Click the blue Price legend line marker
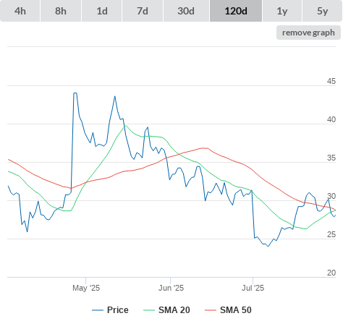This screenshot has width=343, height=329. (98, 310)
